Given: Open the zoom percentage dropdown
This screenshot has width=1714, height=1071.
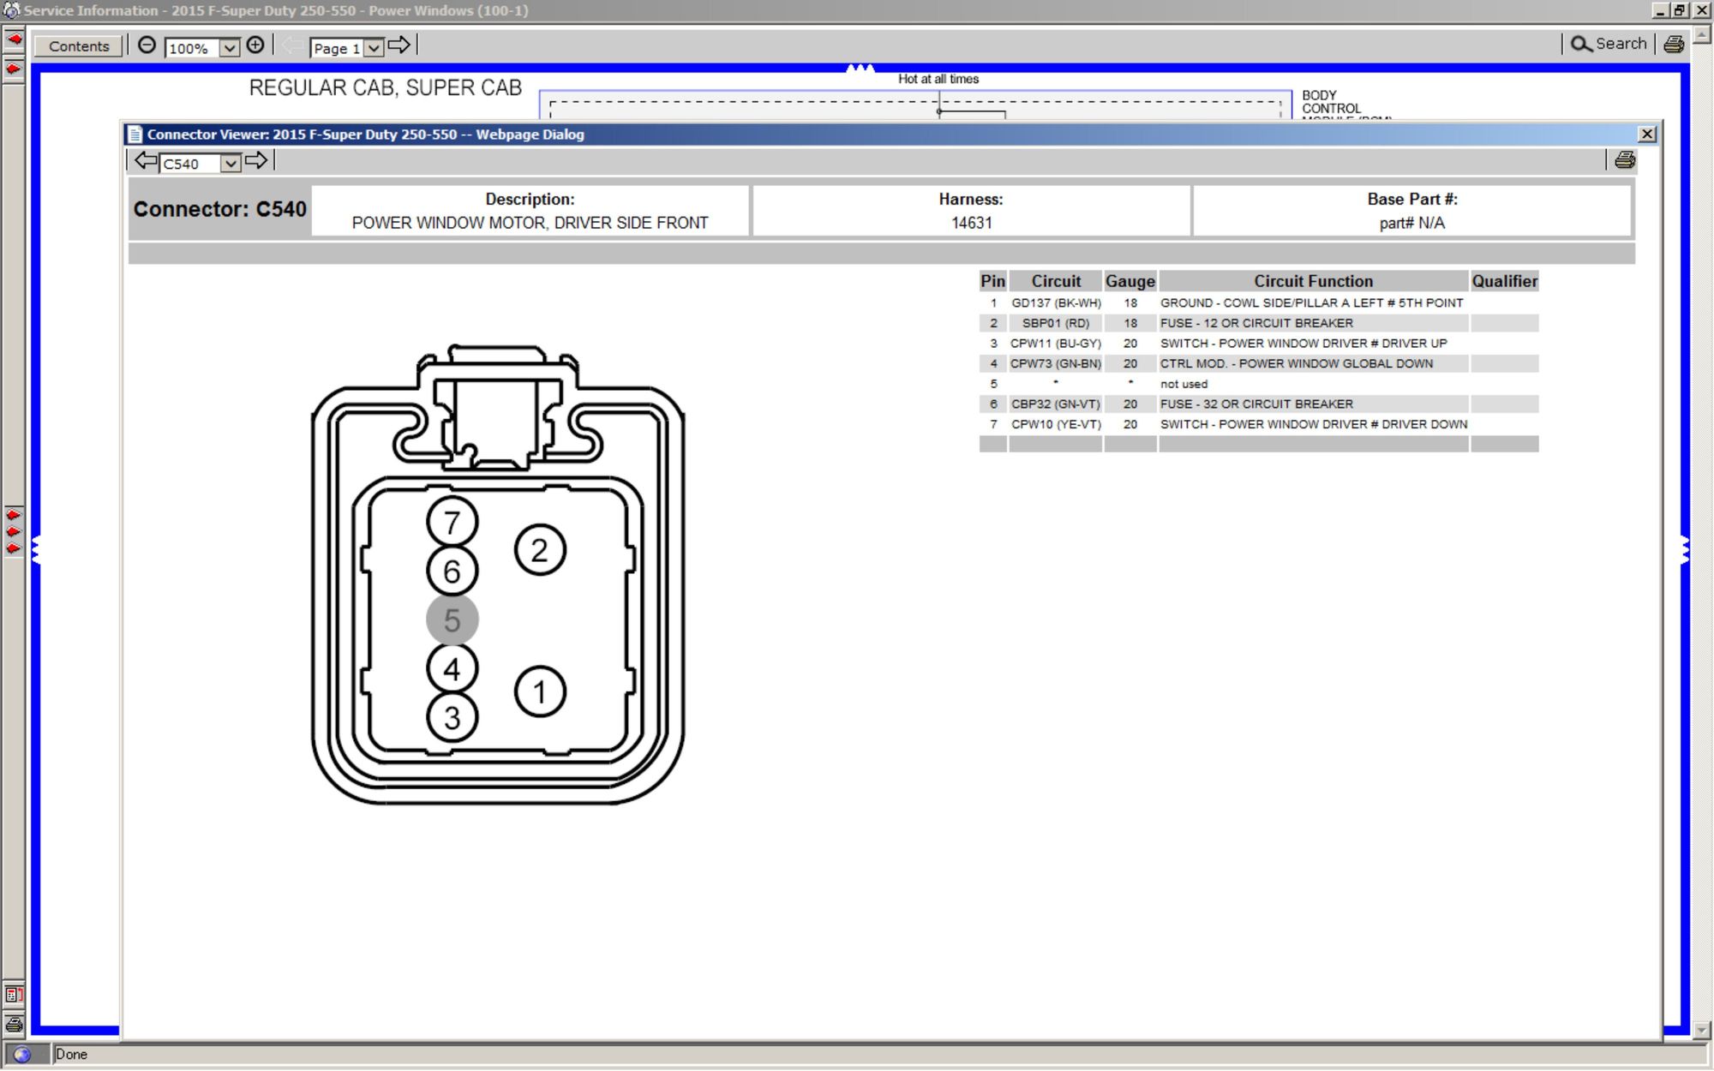Looking at the screenshot, I should (229, 48).
